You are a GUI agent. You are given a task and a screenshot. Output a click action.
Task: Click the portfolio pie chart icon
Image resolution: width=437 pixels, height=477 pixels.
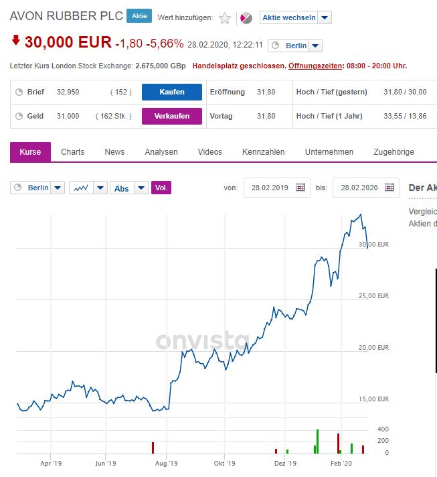click(246, 18)
